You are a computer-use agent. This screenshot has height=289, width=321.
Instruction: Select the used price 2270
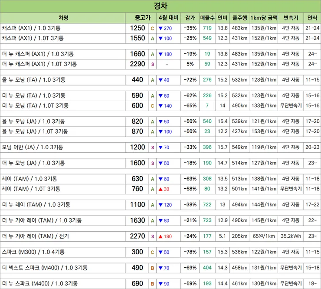138,236
